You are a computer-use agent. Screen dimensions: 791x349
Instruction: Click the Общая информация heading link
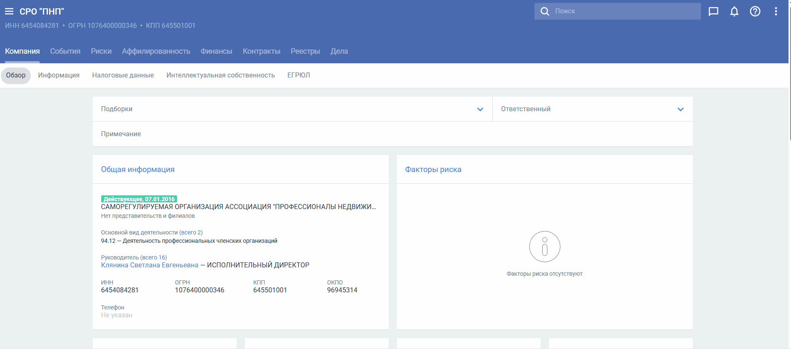click(x=137, y=170)
